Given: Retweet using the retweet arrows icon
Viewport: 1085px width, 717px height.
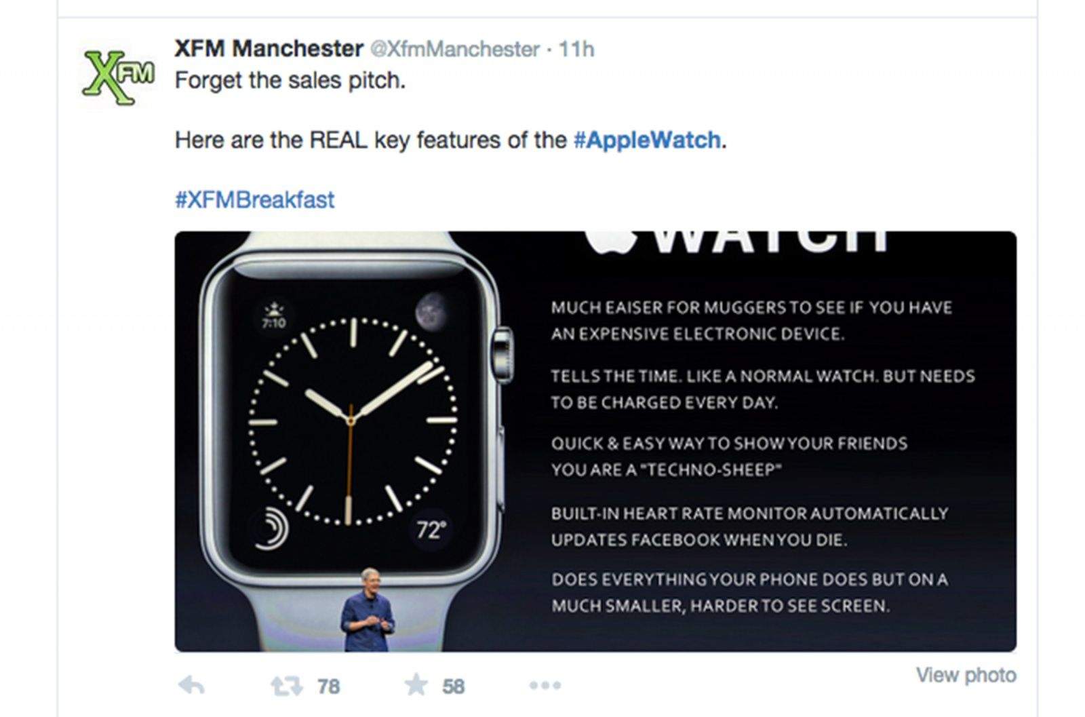Looking at the screenshot, I should pyautogui.click(x=286, y=686).
